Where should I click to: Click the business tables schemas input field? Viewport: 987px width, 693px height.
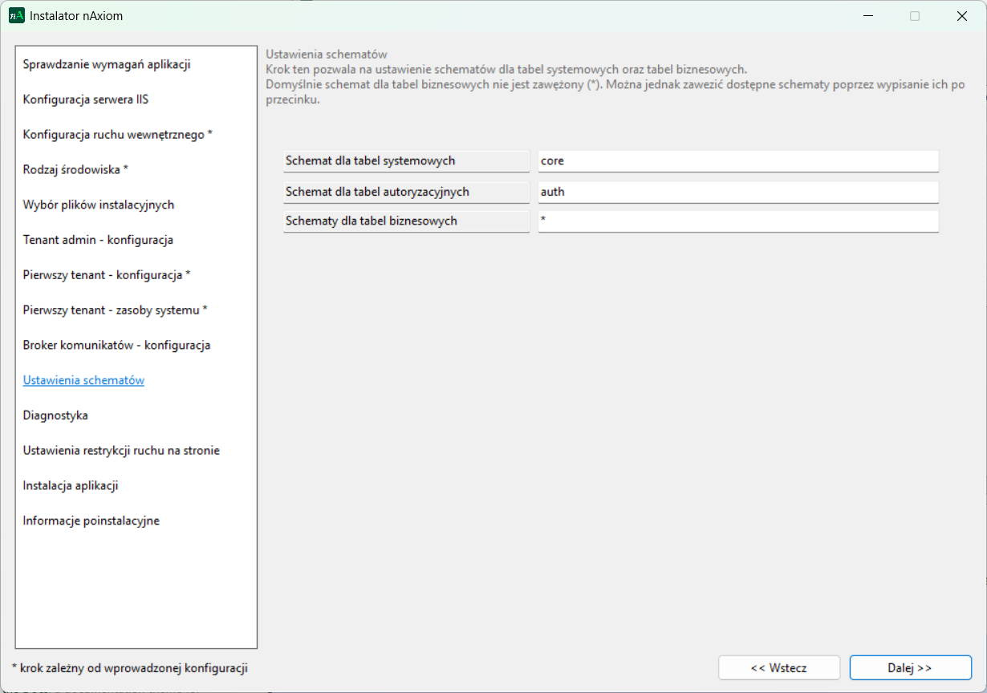pos(737,221)
